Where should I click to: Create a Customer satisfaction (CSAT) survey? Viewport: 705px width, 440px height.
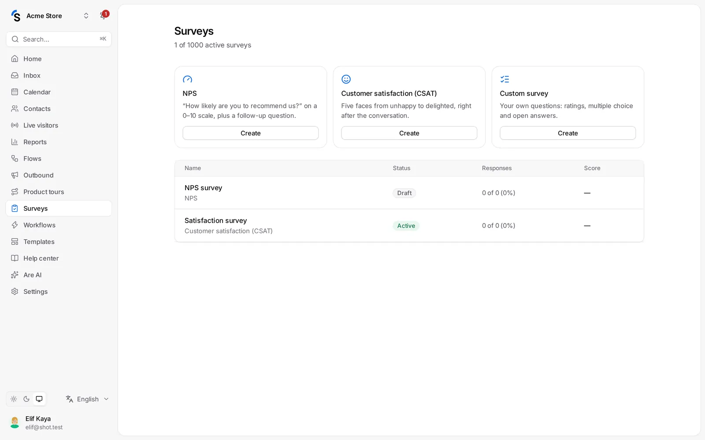point(409,133)
